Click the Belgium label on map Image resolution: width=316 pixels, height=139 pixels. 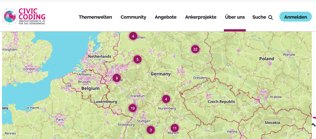click(90, 88)
